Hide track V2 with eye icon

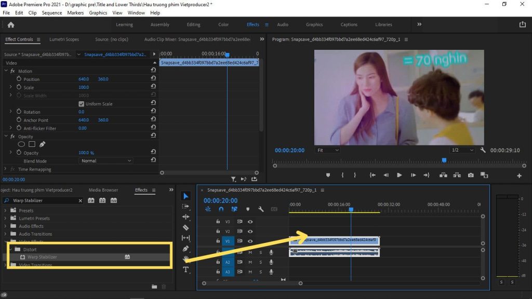[250, 232]
